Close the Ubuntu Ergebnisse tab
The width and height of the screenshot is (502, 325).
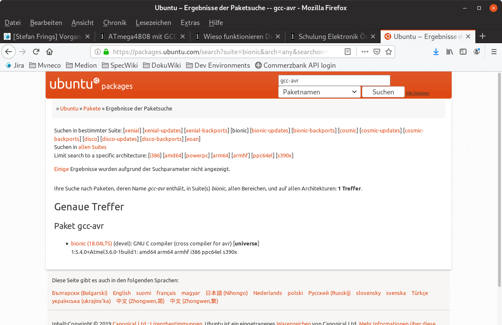point(468,36)
